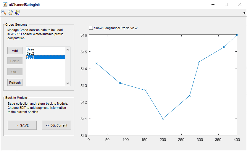This screenshot has height=151, width=247.
Task: Close the uiChannelRatingInit window
Action: (240, 4)
